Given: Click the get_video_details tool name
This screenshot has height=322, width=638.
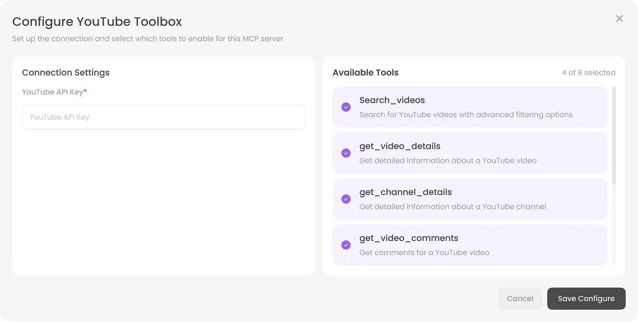Looking at the screenshot, I should tap(400, 146).
